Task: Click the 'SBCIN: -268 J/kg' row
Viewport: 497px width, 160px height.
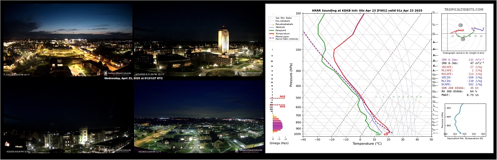Action: click(x=462, y=77)
